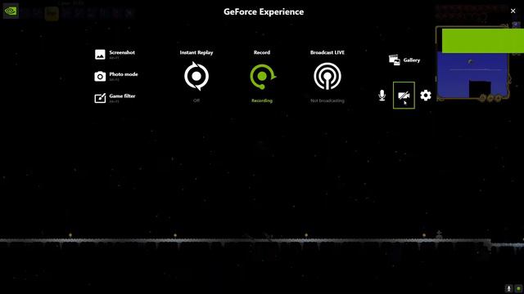Click the 'Photo mode' label
Image resolution: width=524 pixels, height=294 pixels.
[124, 74]
